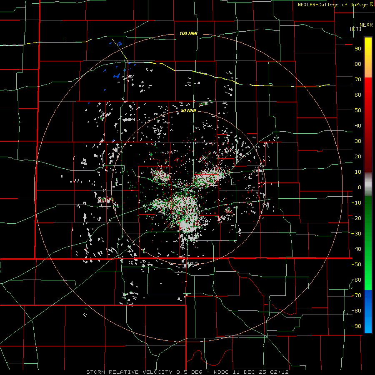The height and width of the screenshot is (375, 375).
Task: Click the NEXR label above the color scale
Action: pos(366,25)
